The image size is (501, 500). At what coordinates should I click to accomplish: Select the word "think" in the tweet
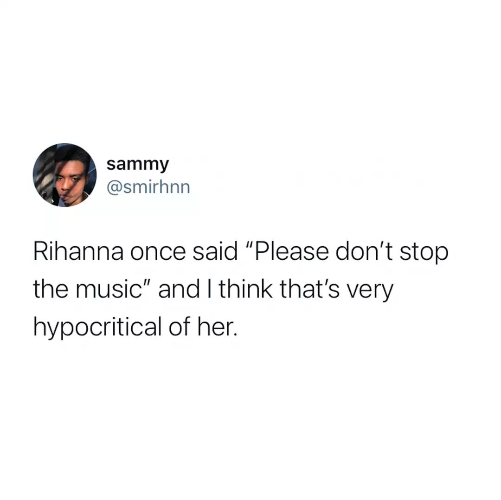coord(245,289)
